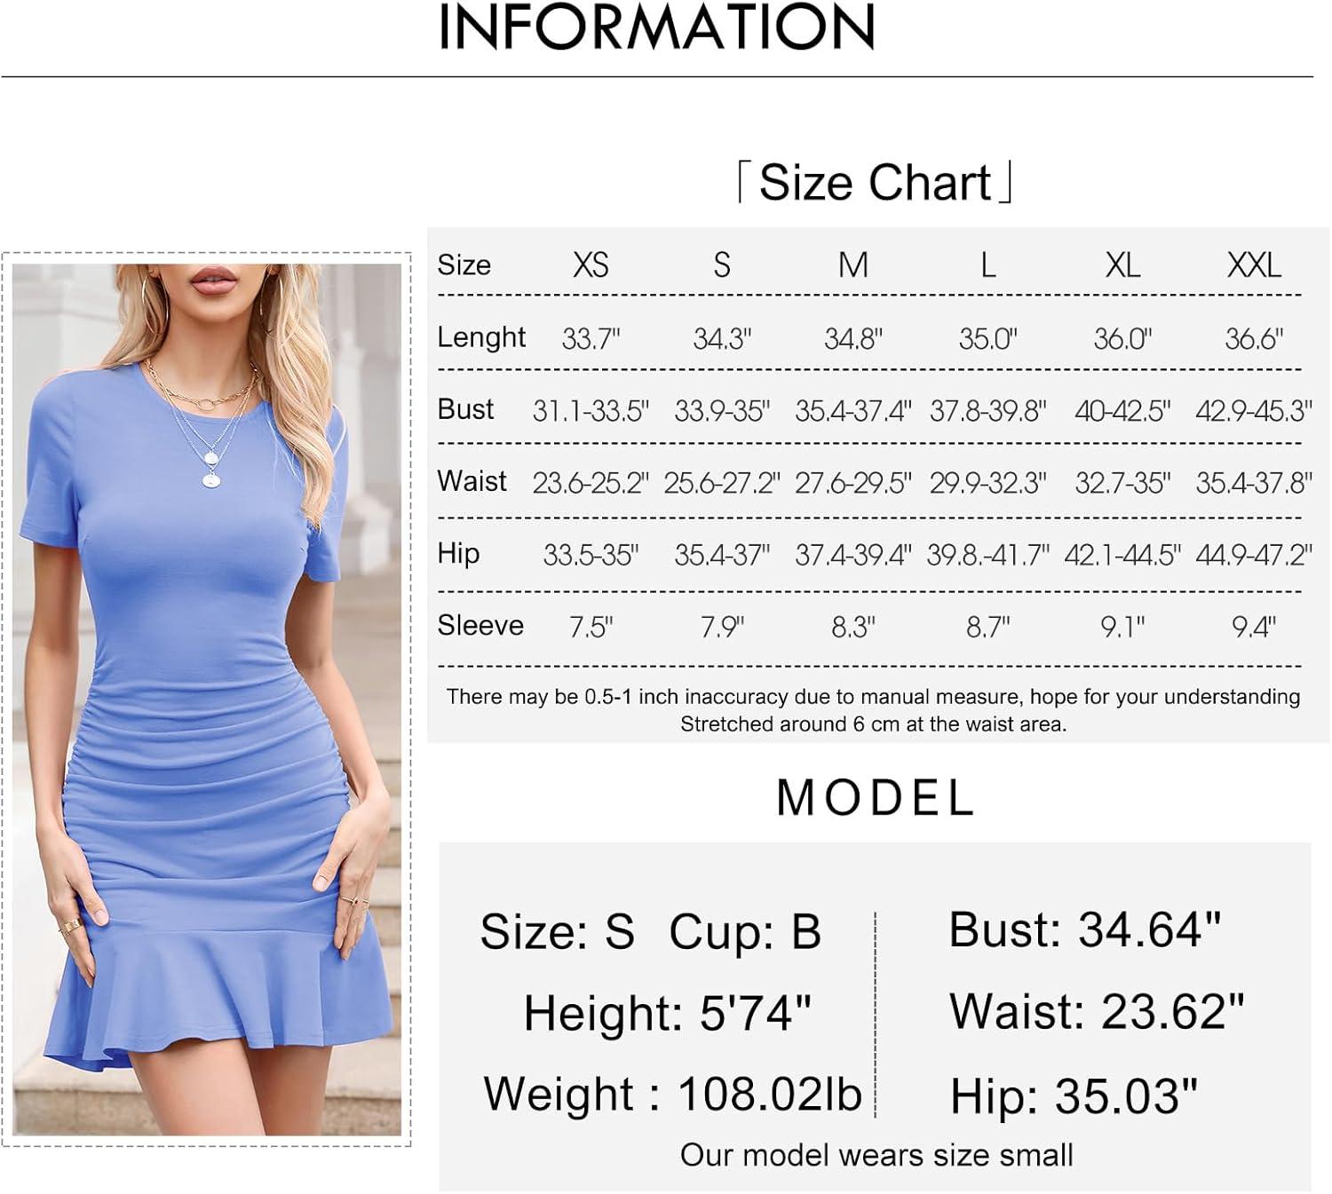This screenshot has width=1332, height=1194.
Task: Select the S size column header
Action: pyautogui.click(x=722, y=265)
